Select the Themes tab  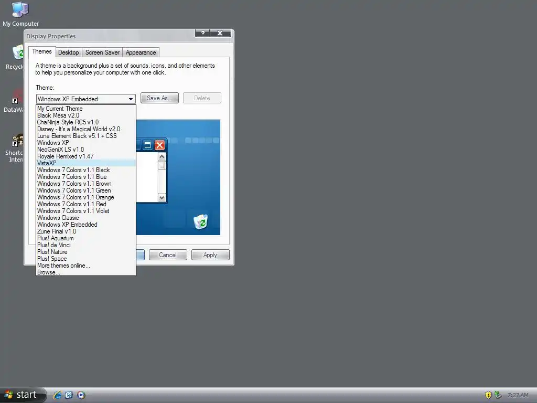(x=42, y=51)
